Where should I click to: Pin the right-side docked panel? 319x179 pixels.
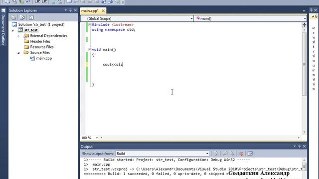pyautogui.click(x=311, y=10)
